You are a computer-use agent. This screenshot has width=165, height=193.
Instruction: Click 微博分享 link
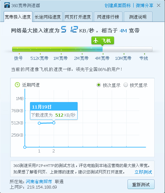point(144,5)
